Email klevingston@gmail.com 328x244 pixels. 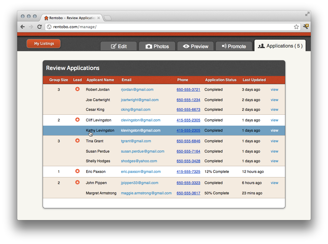coord(141,130)
